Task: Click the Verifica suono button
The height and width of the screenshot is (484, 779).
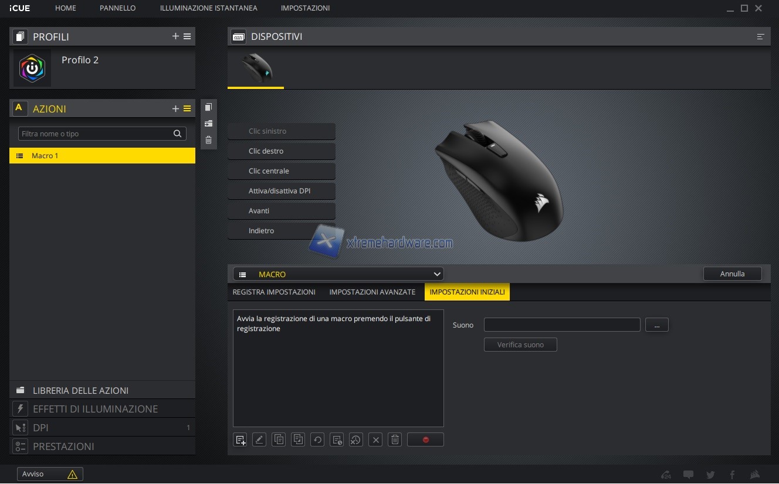Action: (x=520, y=345)
